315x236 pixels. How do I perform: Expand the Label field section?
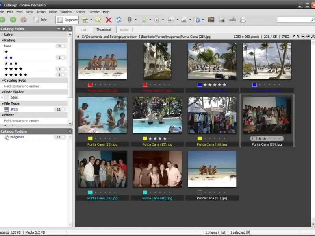[x=2, y=35]
